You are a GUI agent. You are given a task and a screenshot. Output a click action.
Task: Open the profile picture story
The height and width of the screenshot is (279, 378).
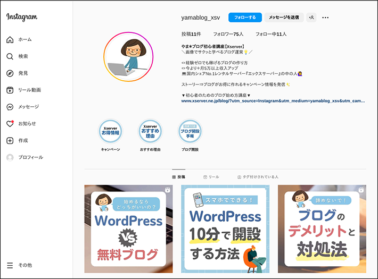tap(128, 57)
